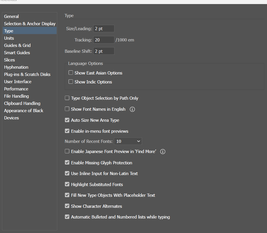This screenshot has height=233, width=267.
Task: Click the Size/Leading input field
Action: pos(104,28)
